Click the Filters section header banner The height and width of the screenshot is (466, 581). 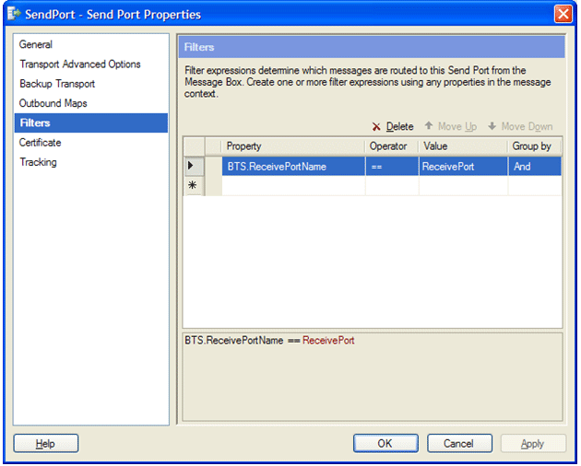point(372,47)
